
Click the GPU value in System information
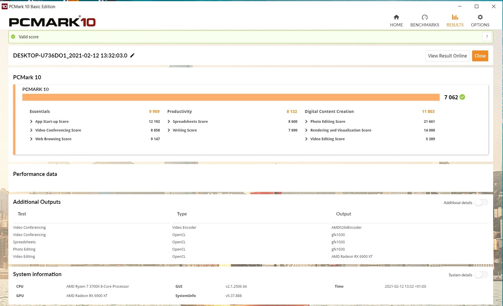[87, 296]
